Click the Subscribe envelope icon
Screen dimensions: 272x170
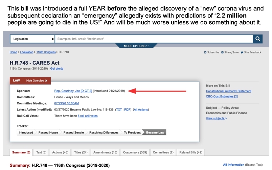pyautogui.click(x=205, y=52)
